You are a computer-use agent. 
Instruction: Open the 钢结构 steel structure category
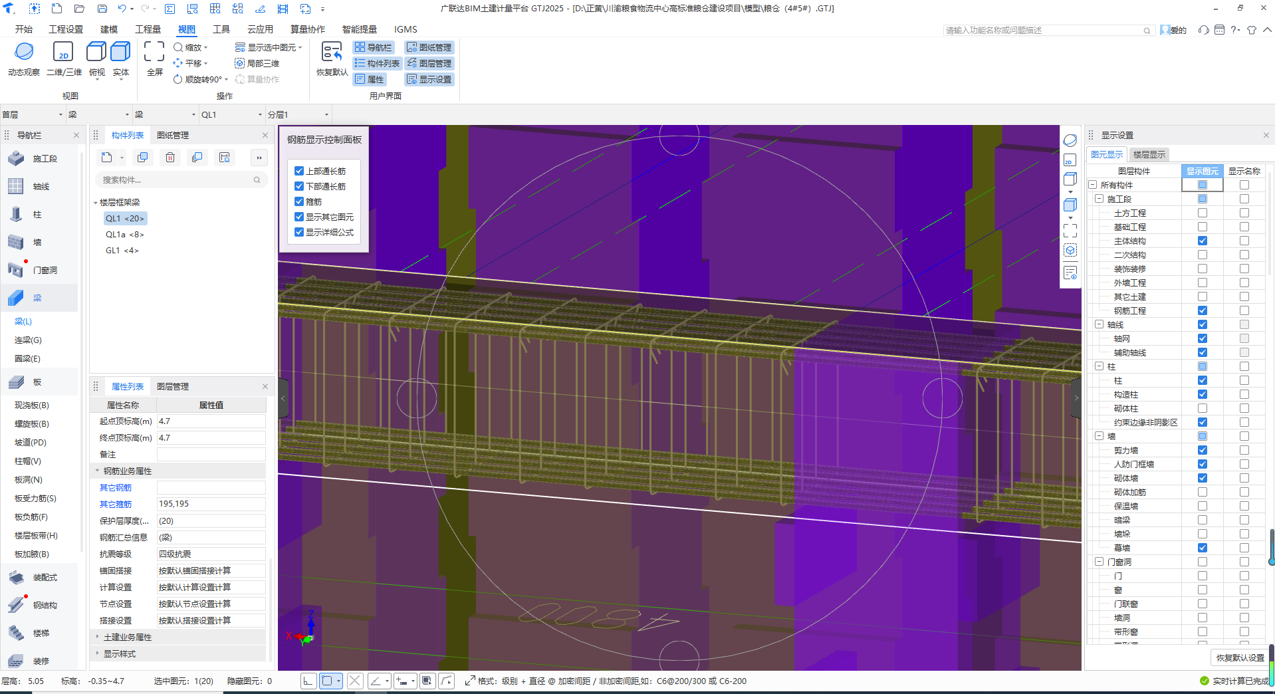tap(40, 606)
